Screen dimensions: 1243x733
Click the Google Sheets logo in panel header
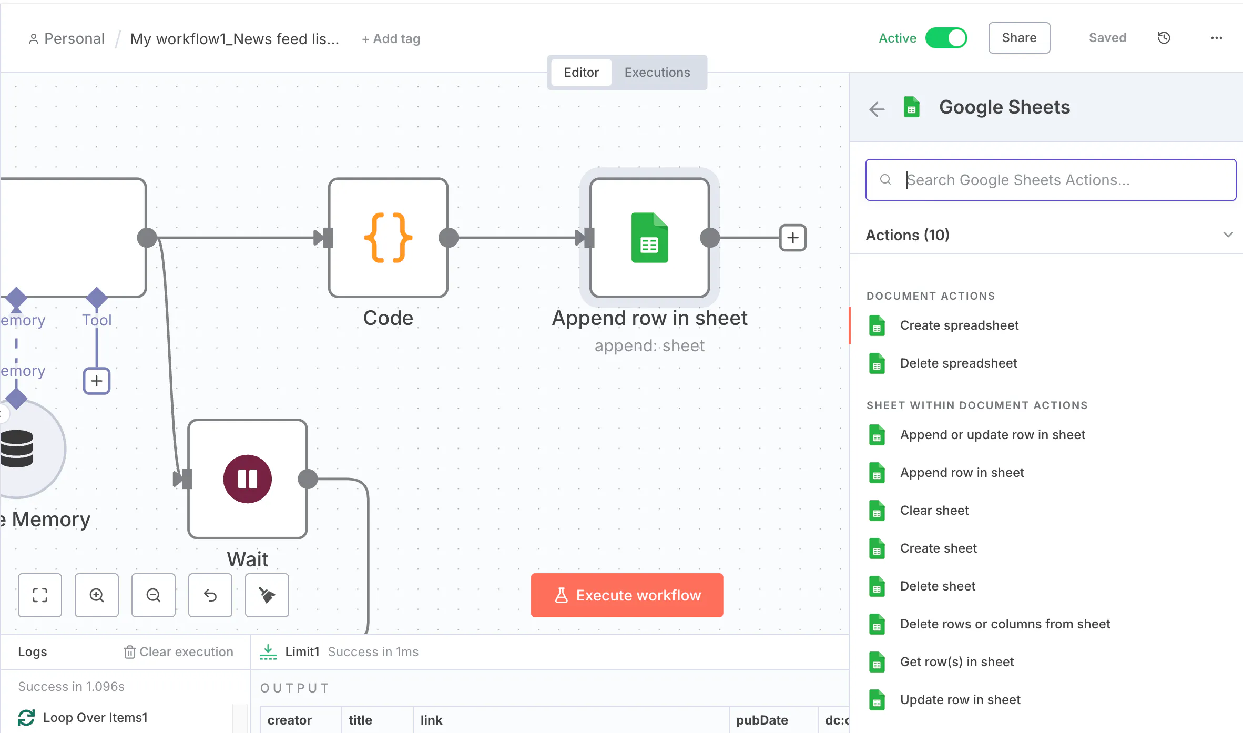[x=911, y=107]
